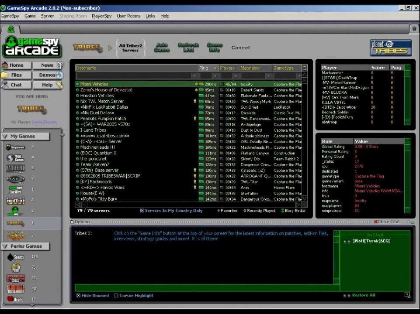Viewport: 420px width, 314px height.
Task: Select the green GameSpy tab above the logo
Action: (x=11, y=29)
